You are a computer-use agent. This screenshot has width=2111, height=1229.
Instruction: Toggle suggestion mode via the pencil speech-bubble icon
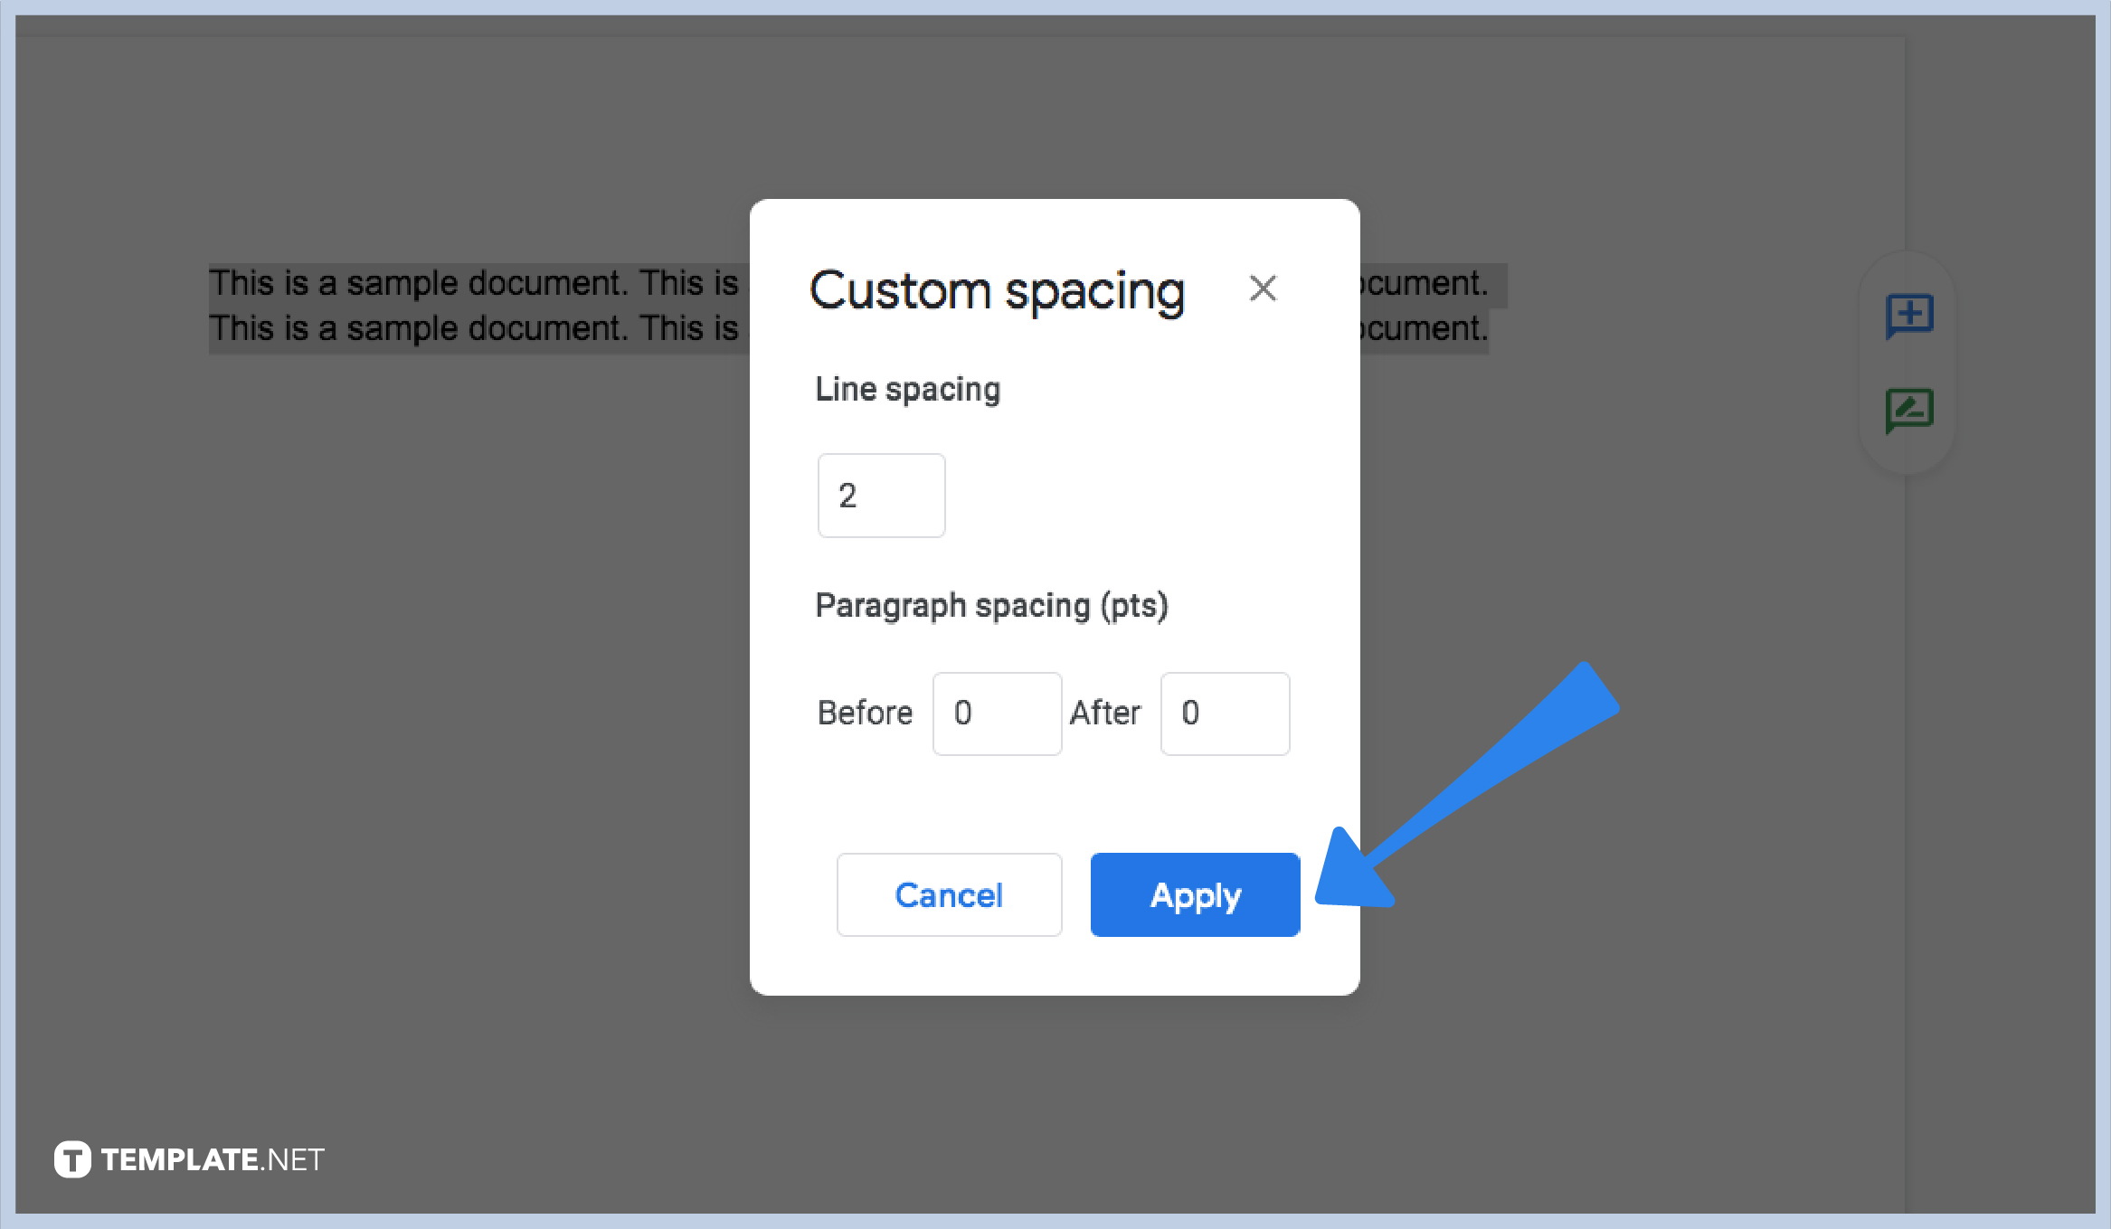coord(1910,409)
